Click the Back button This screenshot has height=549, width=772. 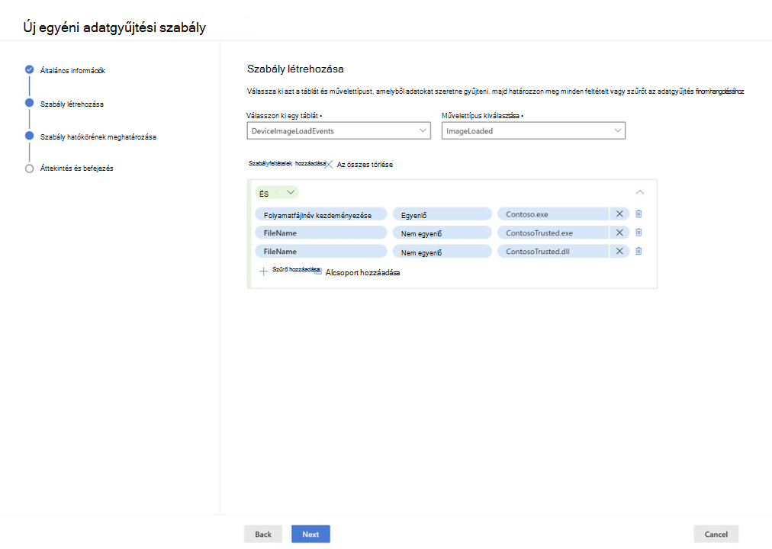coord(263,534)
